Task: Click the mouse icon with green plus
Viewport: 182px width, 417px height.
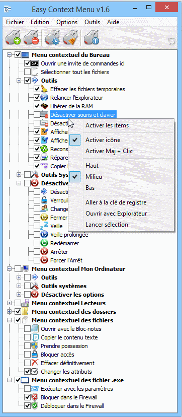Action: [13, 38]
